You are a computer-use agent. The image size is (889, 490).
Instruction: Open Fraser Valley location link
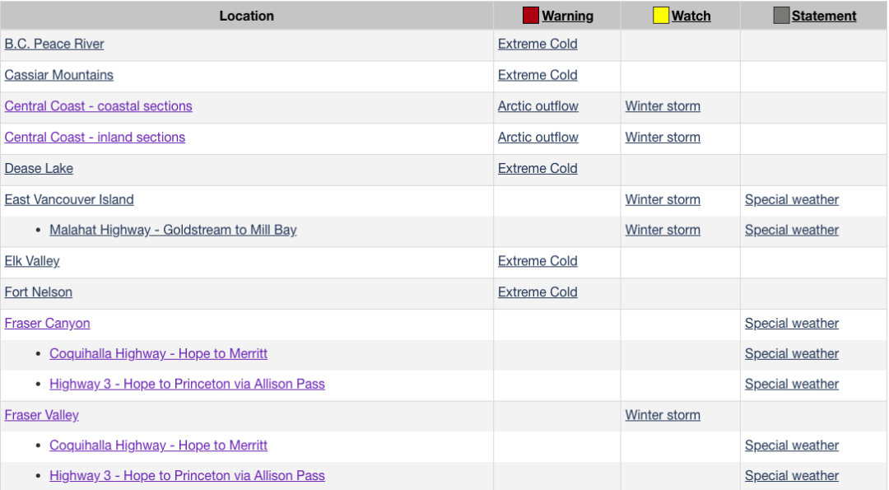point(41,415)
